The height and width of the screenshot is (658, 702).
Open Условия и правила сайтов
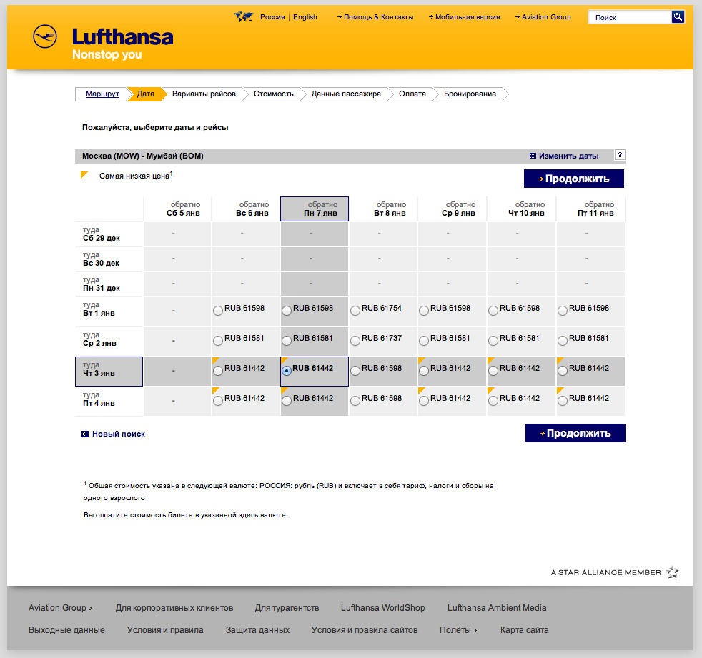coord(365,630)
